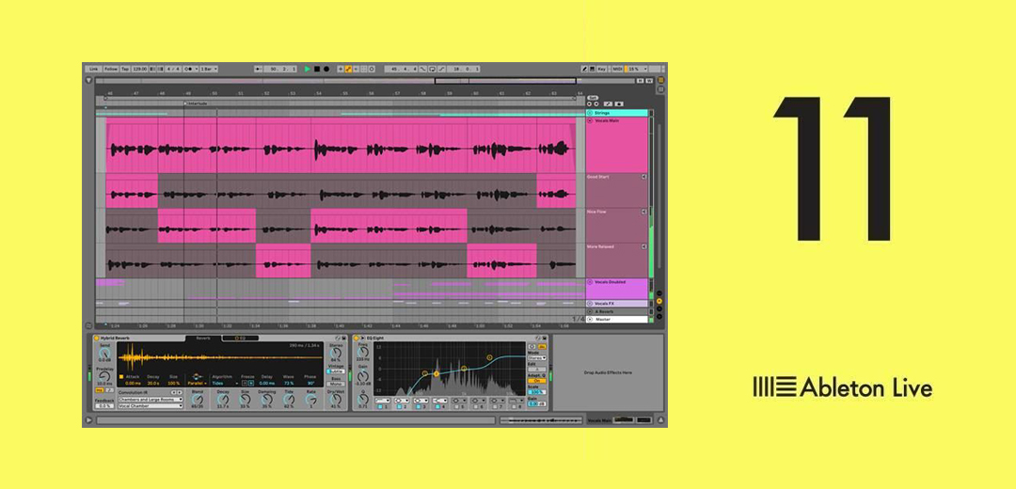
Task: Switch to the EQ tab in Hybrid Reverb
Action: 240,339
